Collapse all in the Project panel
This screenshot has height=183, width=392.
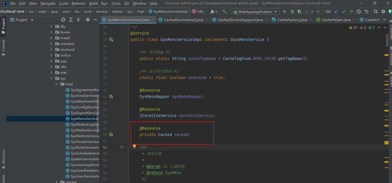pyautogui.click(x=78, y=20)
